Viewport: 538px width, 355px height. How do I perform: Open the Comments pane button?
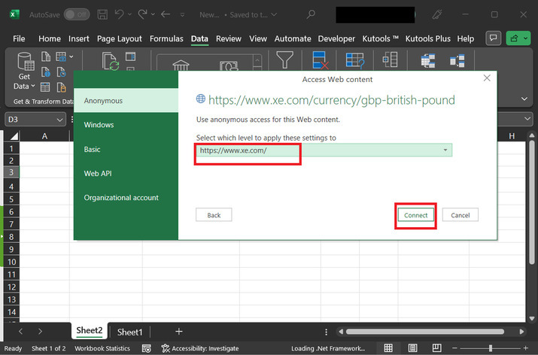click(x=494, y=38)
